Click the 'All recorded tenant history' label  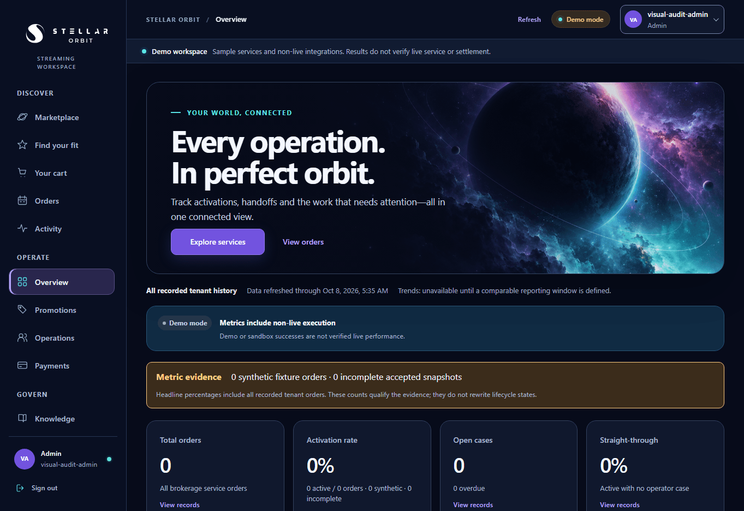click(192, 291)
